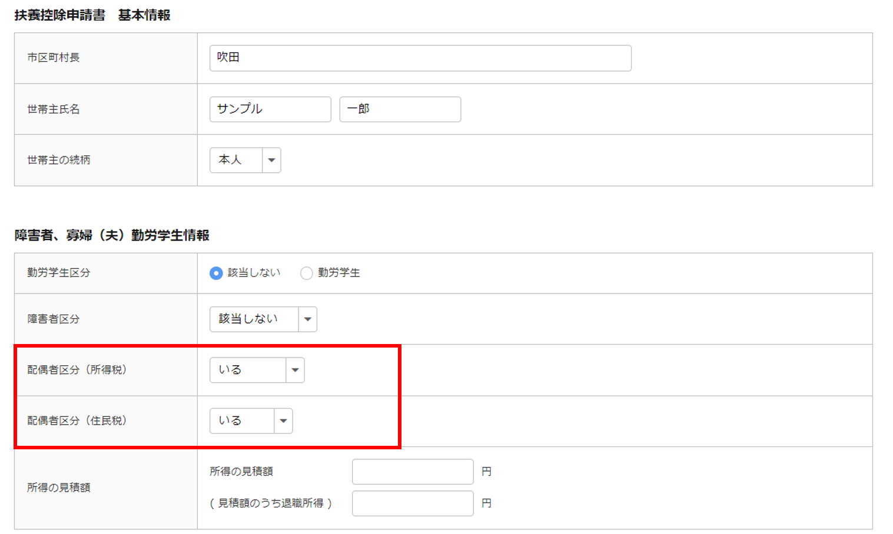Click the 世帯主氏名 given-name field showing 一郎

(x=400, y=109)
